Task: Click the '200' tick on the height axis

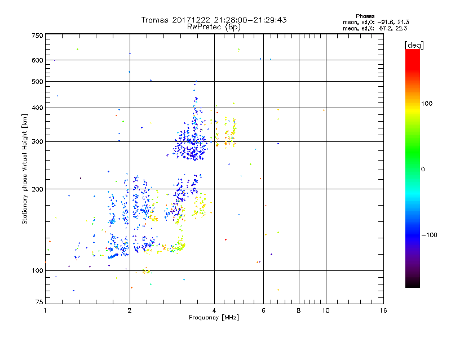Action: pyautogui.click(x=37, y=189)
